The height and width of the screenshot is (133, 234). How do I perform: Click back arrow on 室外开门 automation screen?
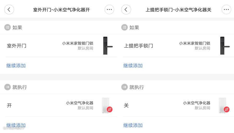(9, 10)
